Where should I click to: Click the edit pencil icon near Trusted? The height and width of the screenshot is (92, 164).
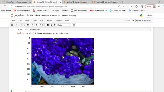pyautogui.click(x=133, y=20)
